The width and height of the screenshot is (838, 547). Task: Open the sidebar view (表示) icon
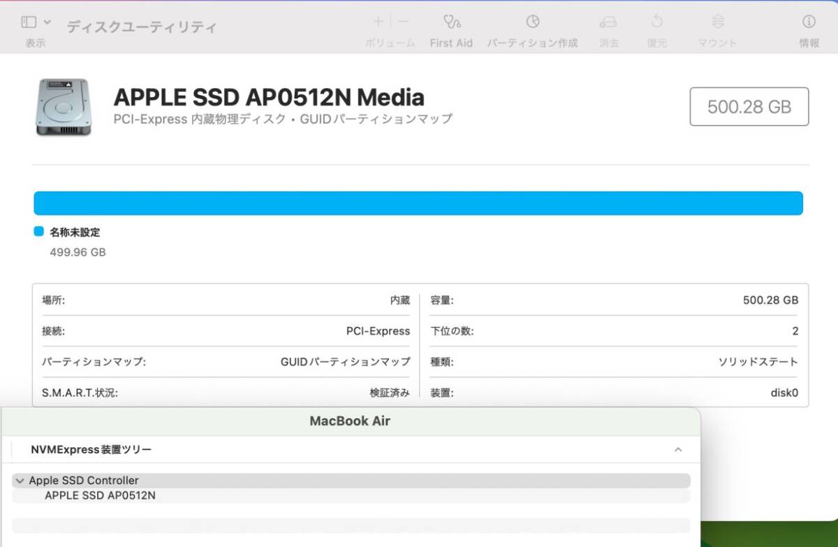click(29, 22)
